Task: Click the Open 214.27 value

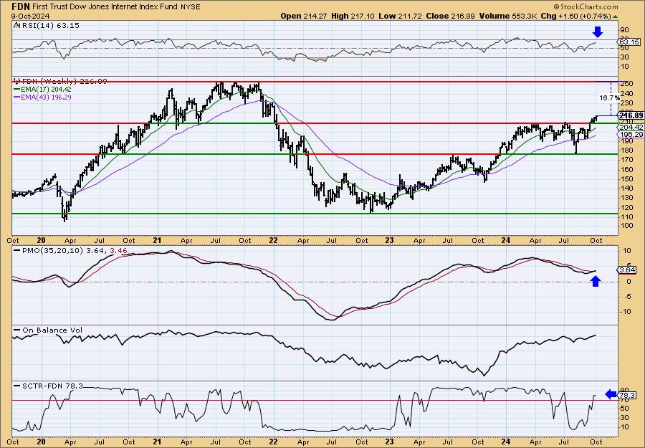Action: click(x=304, y=16)
